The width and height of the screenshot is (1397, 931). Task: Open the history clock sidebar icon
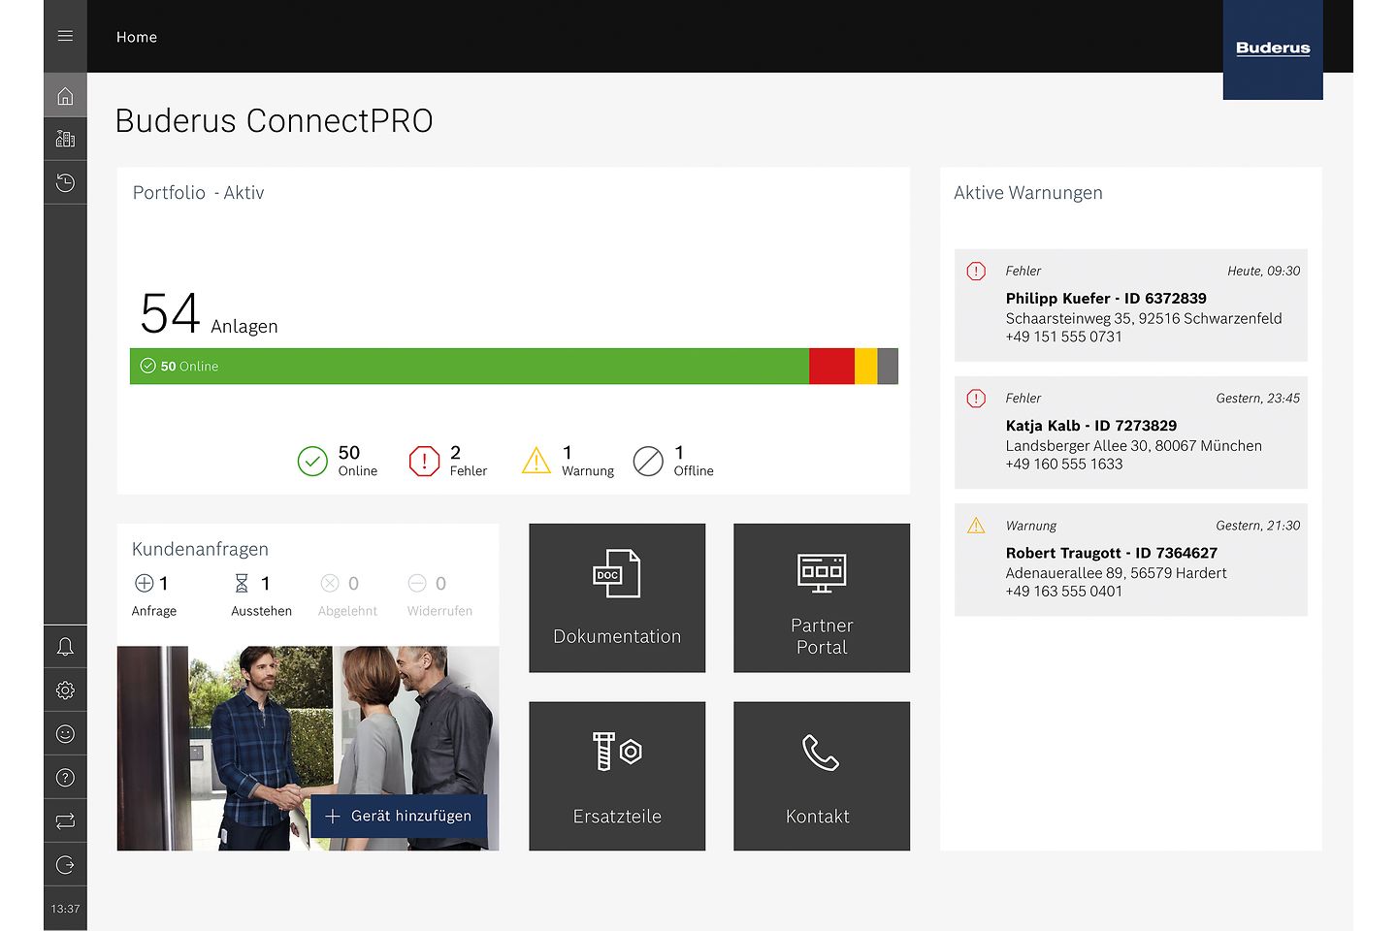(65, 182)
